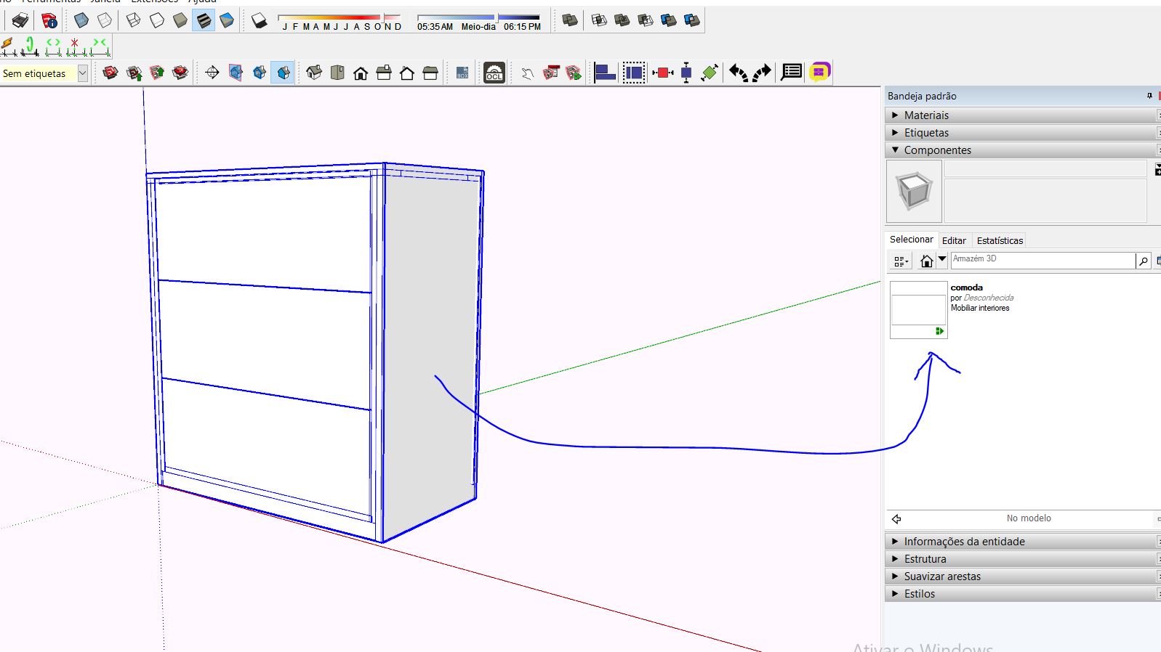Select the Intersect solids tool
This screenshot has width=1161, height=652.
(x=599, y=20)
